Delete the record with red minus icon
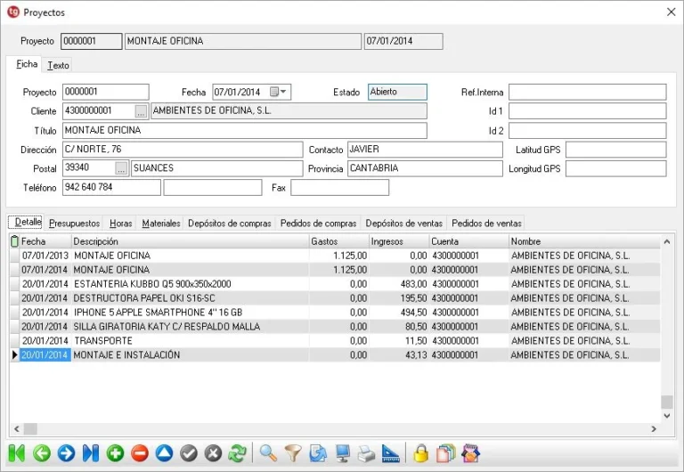The height and width of the screenshot is (472, 684). [140, 453]
